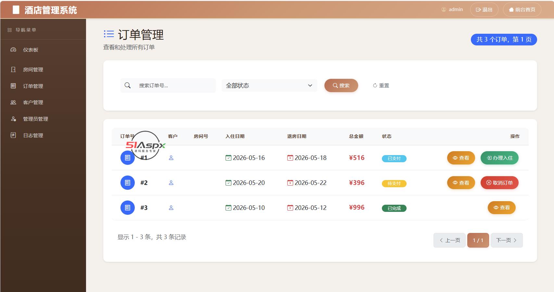Screen dimensions: 554x292
Task: Open 仪表板 dashboard in sidebar
Action: (43, 50)
